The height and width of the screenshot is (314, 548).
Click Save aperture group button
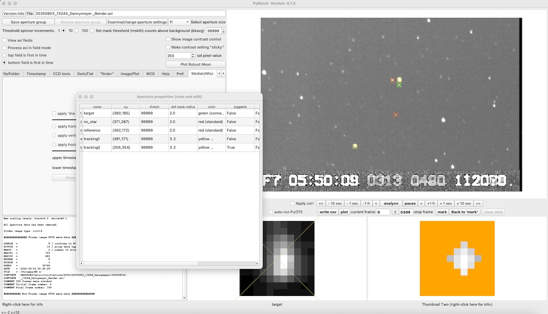tap(28, 22)
